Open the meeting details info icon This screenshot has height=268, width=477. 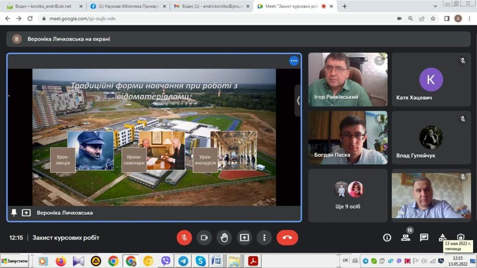(387, 237)
